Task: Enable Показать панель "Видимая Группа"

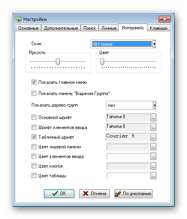Action: pyautogui.click(x=34, y=93)
